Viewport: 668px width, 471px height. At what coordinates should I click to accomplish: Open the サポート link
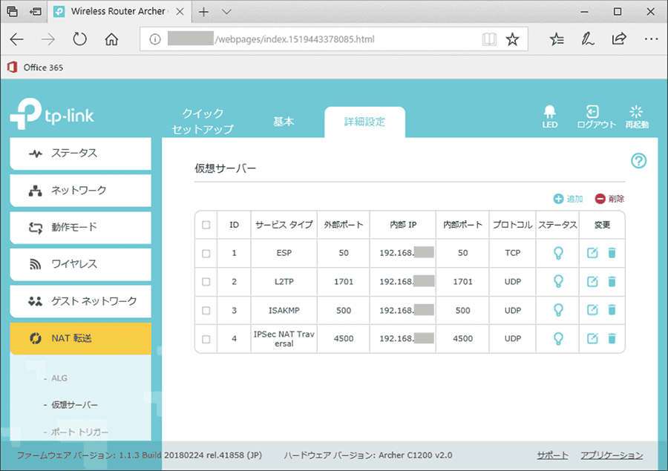(x=552, y=455)
